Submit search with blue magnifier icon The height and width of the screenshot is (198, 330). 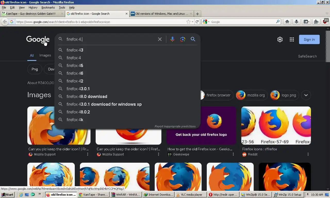click(x=193, y=39)
